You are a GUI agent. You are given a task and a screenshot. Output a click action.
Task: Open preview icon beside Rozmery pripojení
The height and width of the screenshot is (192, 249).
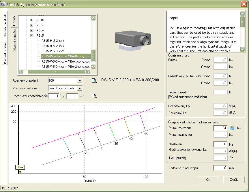point(94,81)
